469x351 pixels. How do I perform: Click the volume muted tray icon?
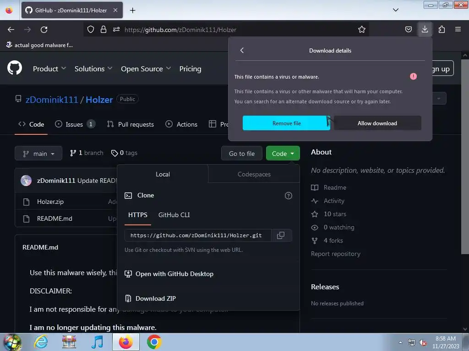coord(423,343)
